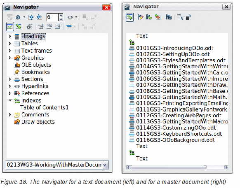Go to previous page using up-arrow page icon
240x188 pixels.
(x=31, y=17)
